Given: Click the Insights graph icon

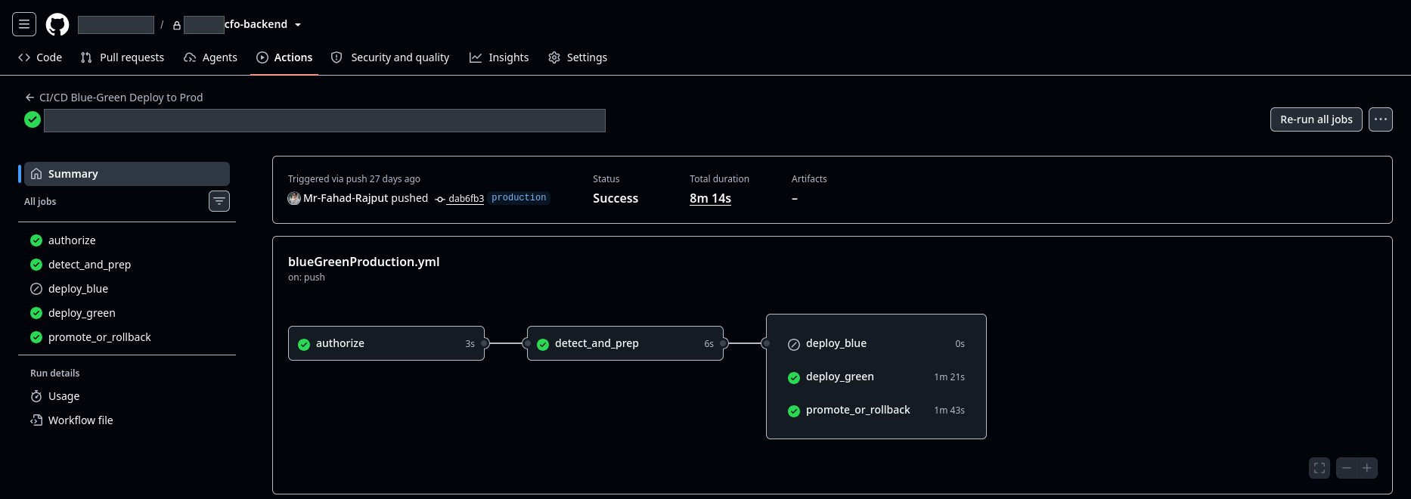Looking at the screenshot, I should [476, 57].
